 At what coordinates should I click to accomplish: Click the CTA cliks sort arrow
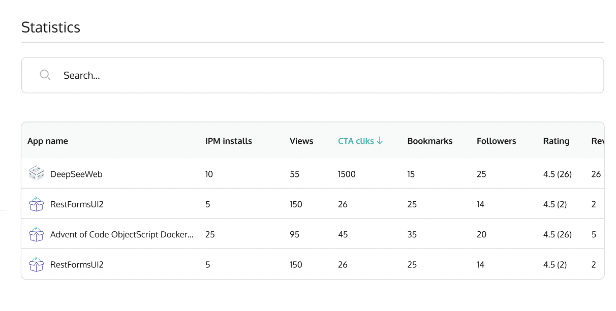pos(380,141)
